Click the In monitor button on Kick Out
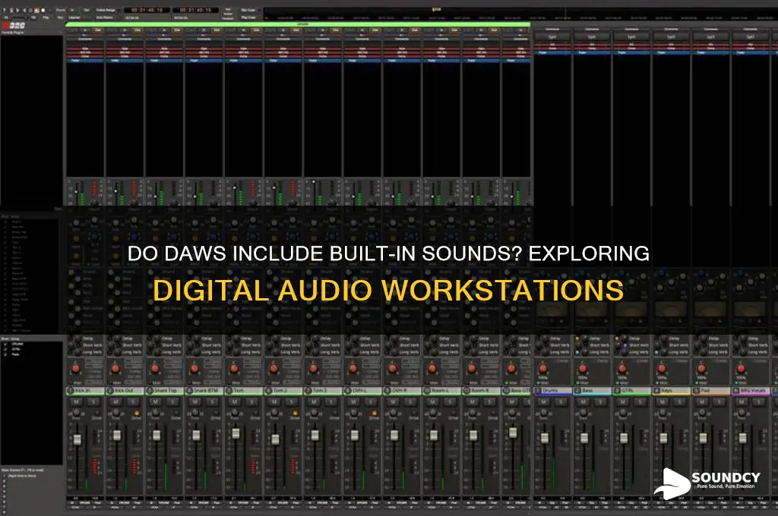Screen dimensions: 778x516 tap(125, 30)
